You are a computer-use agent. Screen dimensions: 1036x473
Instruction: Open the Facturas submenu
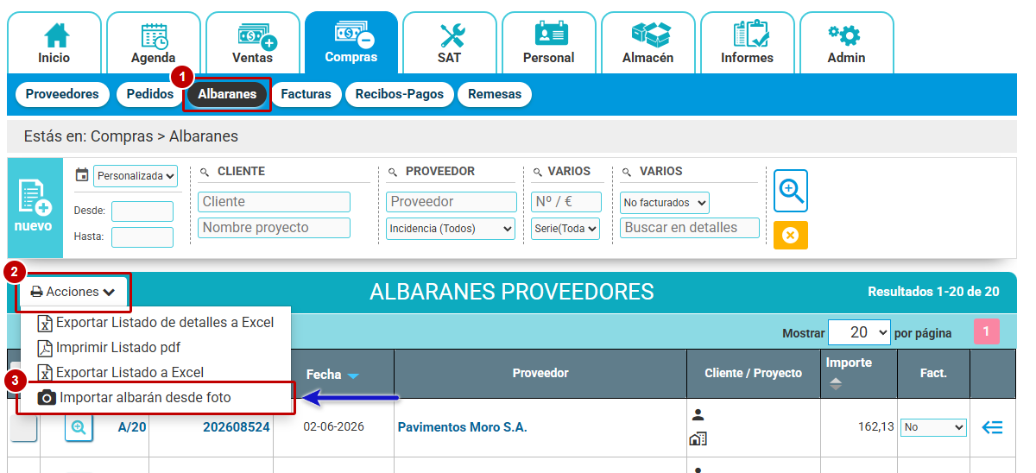306,94
